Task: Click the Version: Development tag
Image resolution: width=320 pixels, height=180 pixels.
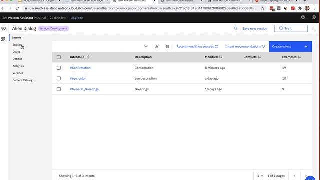Action: [x=53, y=29]
